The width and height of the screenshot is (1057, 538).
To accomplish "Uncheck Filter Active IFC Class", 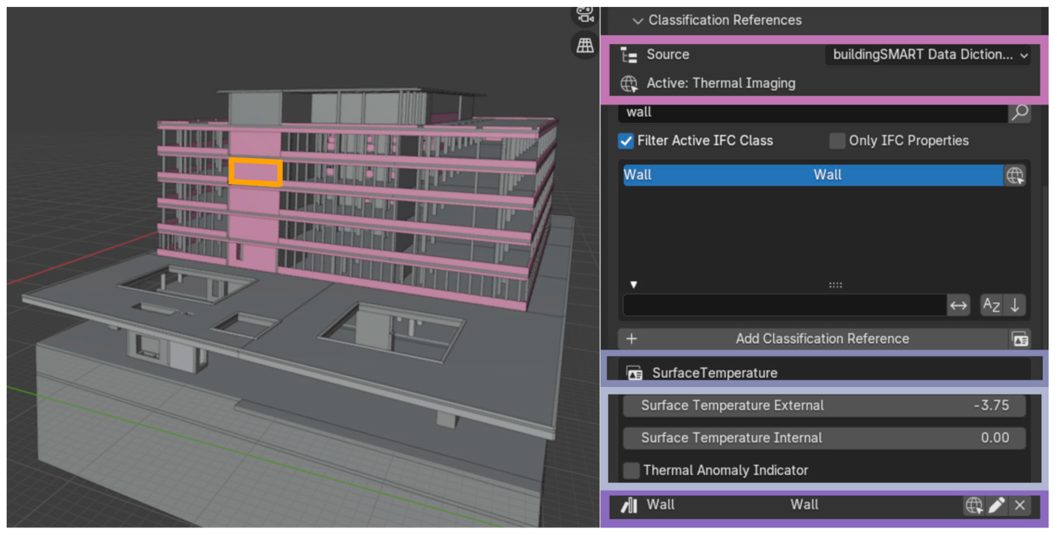I will click(626, 141).
